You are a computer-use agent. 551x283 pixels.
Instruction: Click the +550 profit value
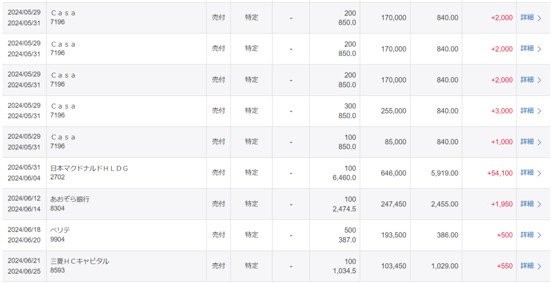click(x=505, y=266)
